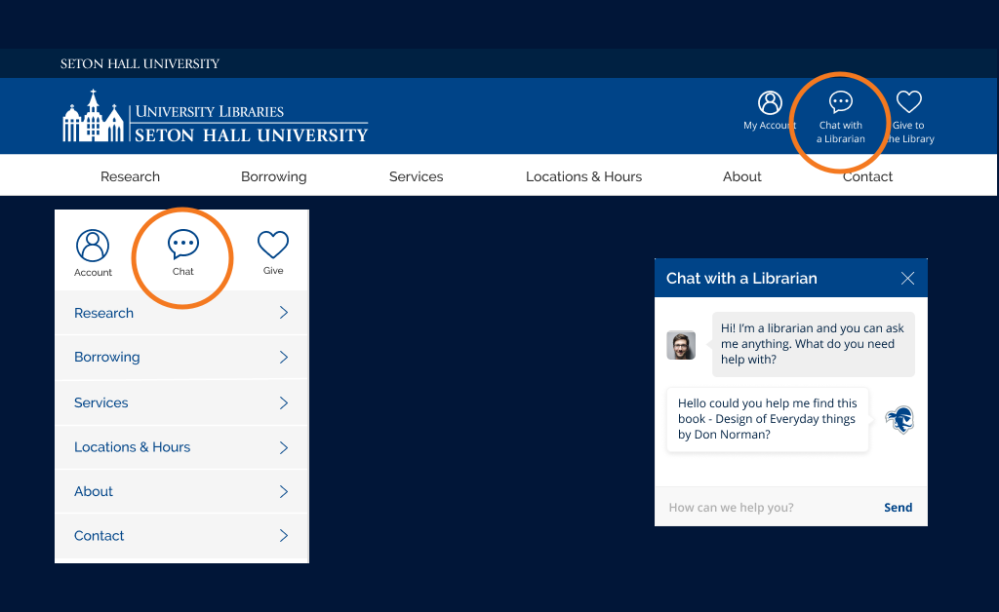Click Chat with a Librarian speech bubble icon
999x612 pixels.
(x=840, y=101)
